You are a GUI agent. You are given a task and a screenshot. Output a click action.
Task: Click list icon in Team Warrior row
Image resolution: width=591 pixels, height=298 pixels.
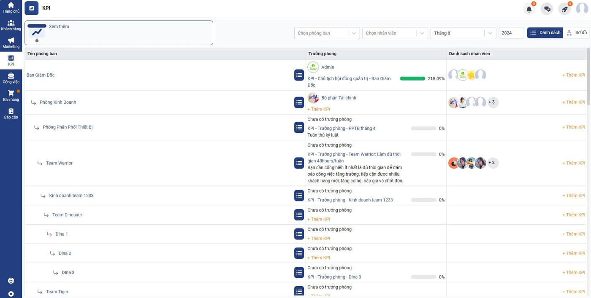(299, 163)
